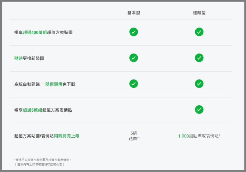Select the 基本型 column header
246x172 pixels.
[134, 13]
